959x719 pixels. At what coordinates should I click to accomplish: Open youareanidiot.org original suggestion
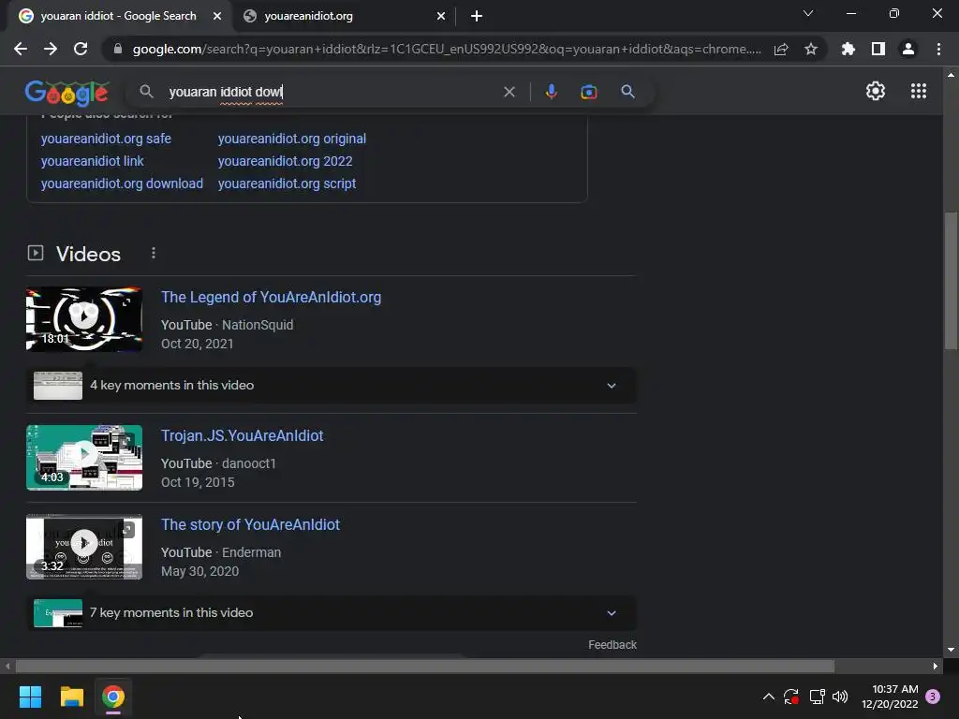(x=292, y=139)
